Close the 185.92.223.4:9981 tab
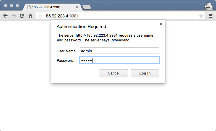The width and height of the screenshot is (216, 131). (x=77, y=7)
